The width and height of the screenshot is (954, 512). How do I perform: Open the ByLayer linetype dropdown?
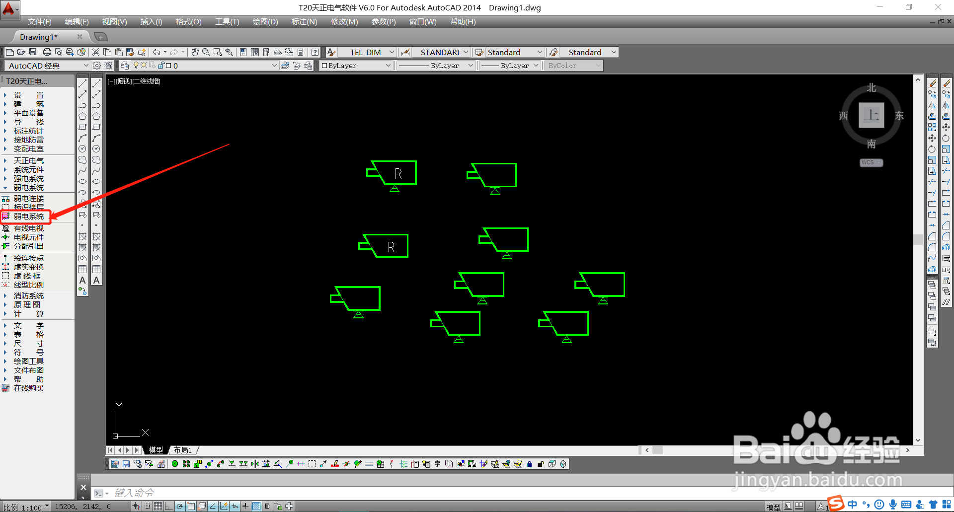click(436, 66)
